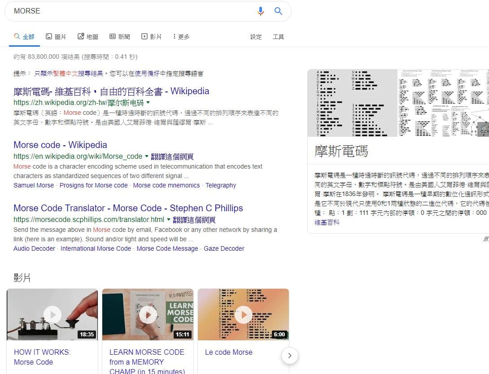Open 工具 search tools
489x374 pixels.
click(x=278, y=37)
